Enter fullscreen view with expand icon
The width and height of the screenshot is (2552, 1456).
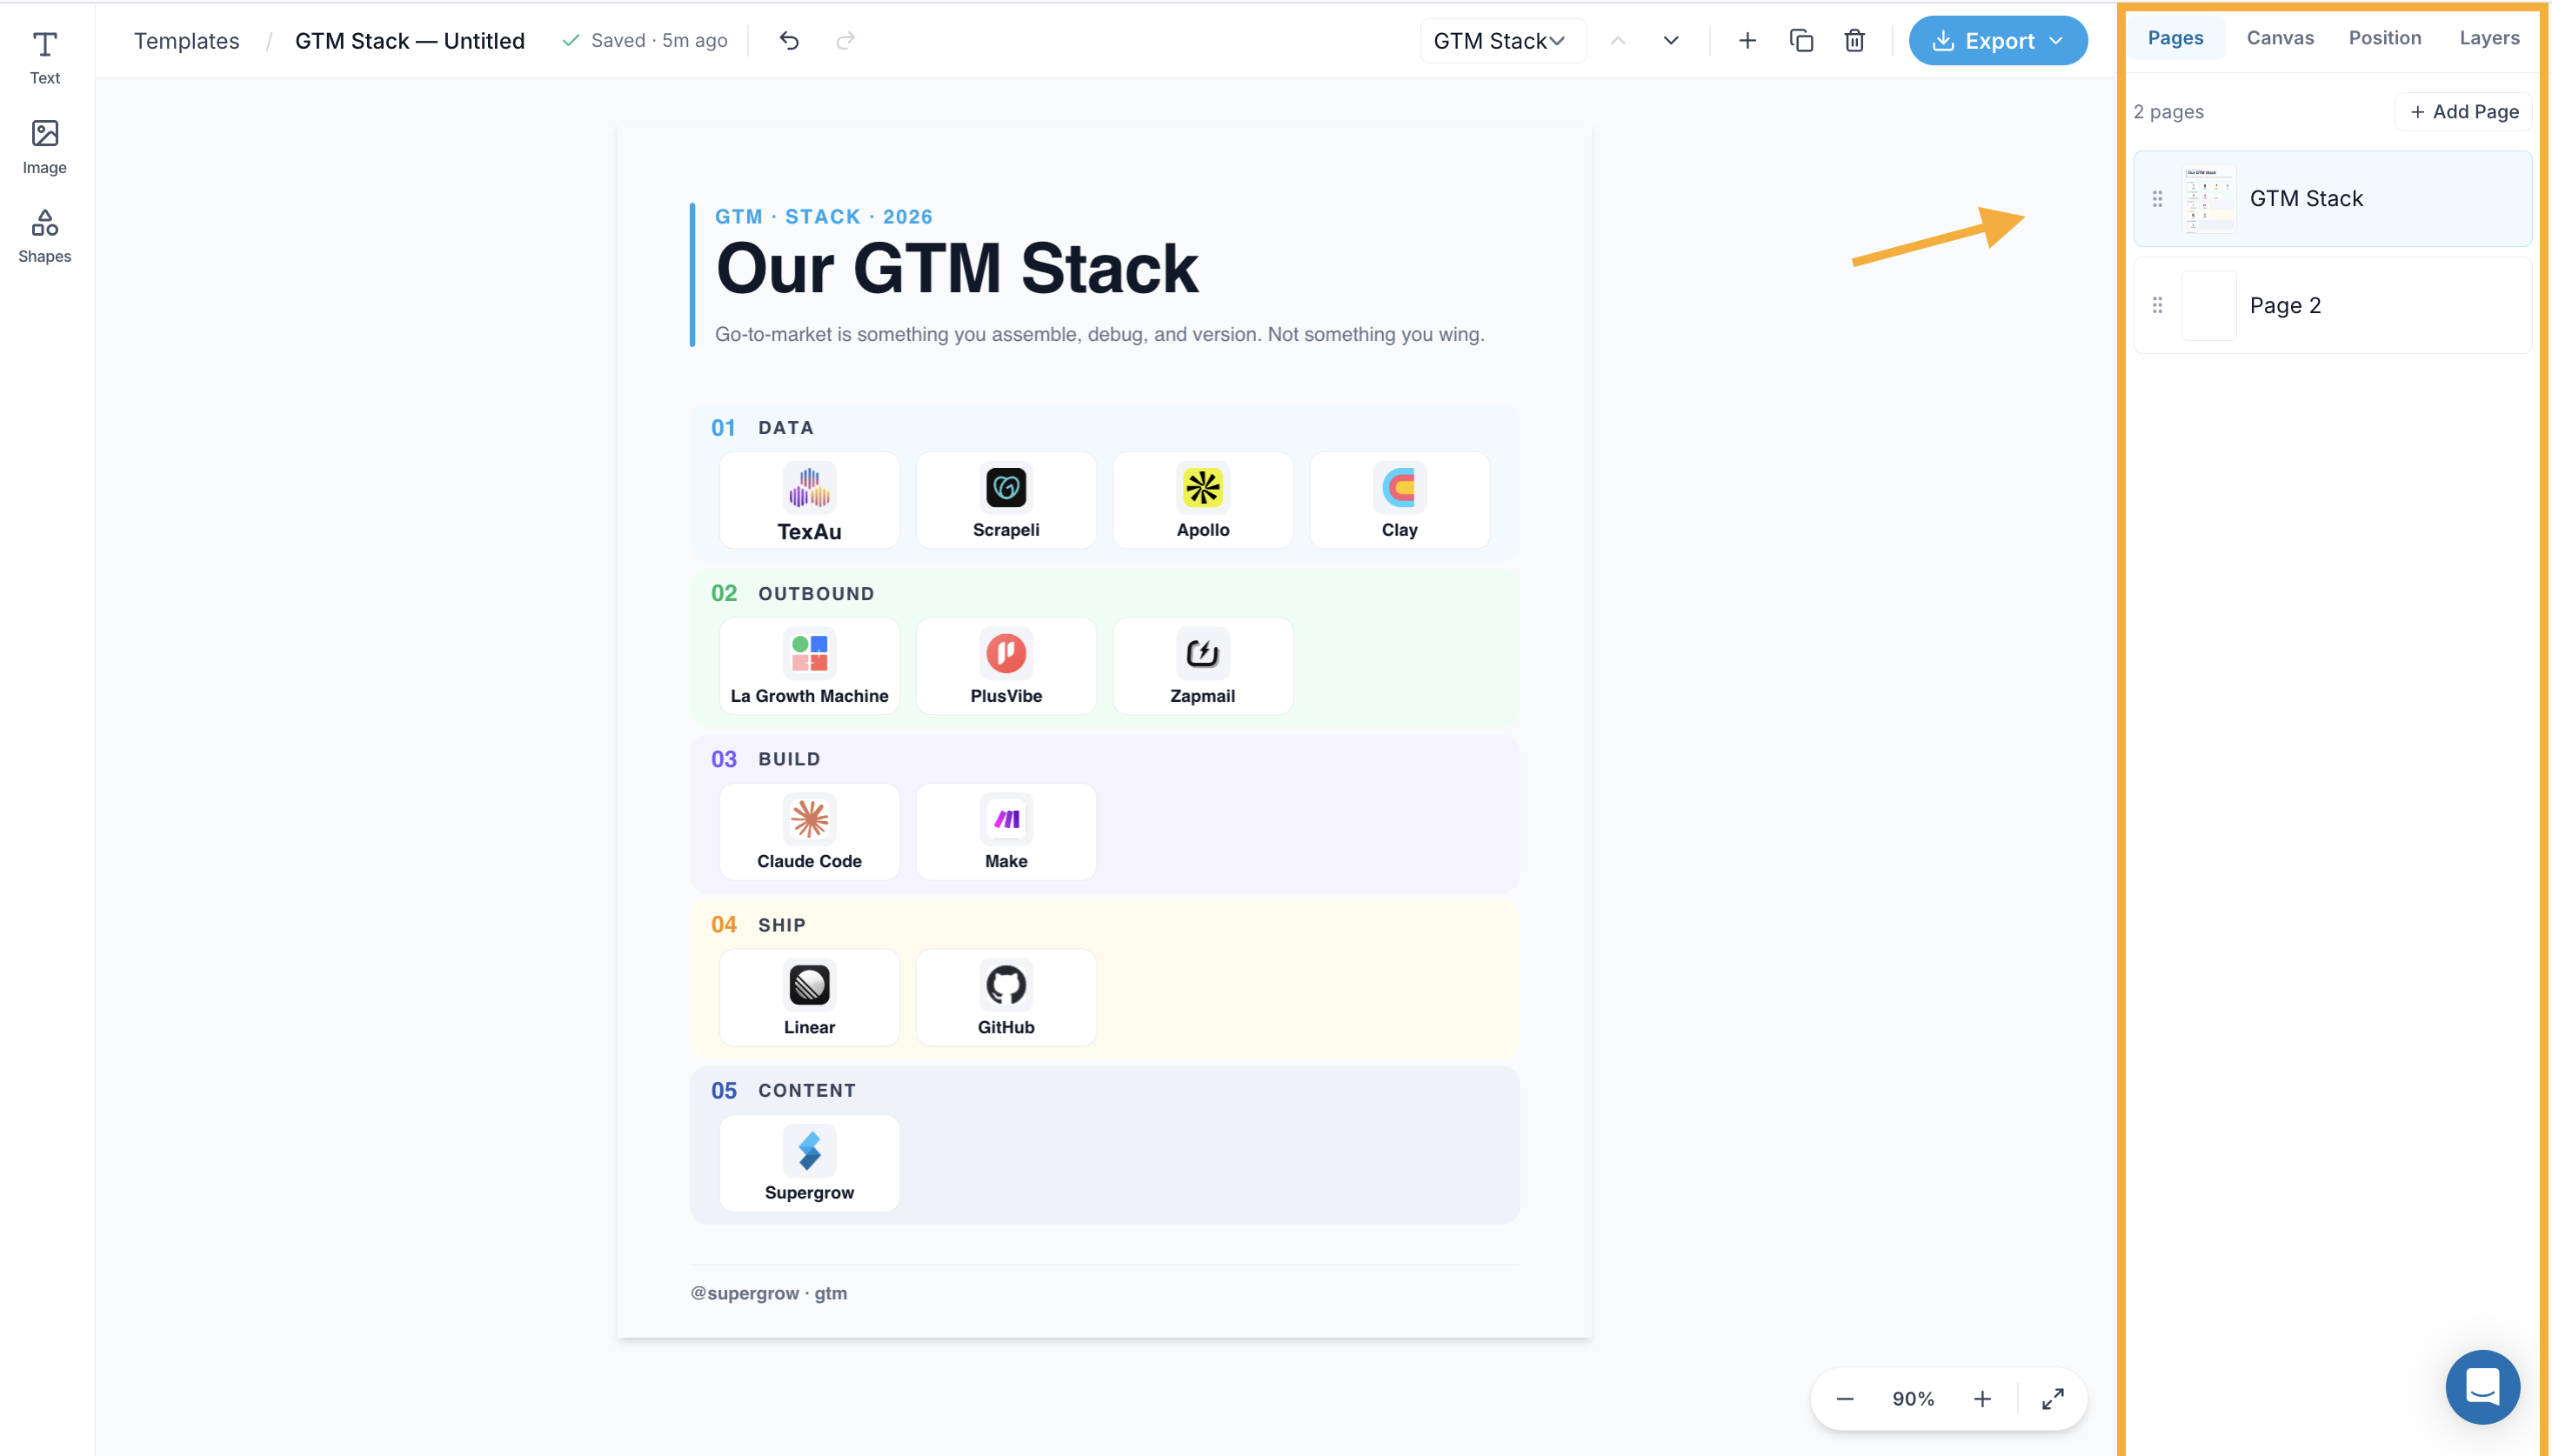(2053, 1399)
